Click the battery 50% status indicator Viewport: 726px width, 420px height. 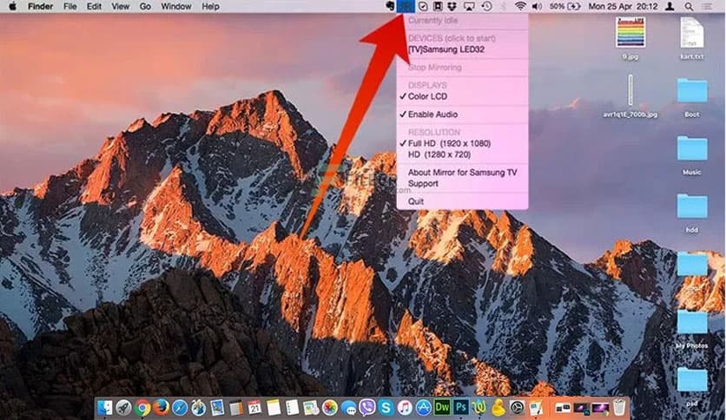point(564,6)
